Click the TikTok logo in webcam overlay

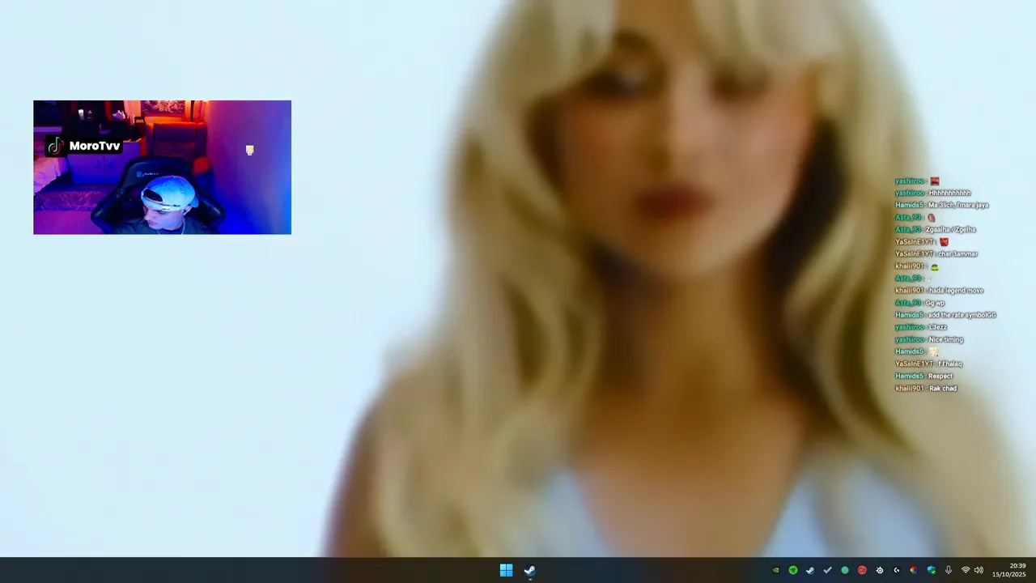click(x=55, y=146)
